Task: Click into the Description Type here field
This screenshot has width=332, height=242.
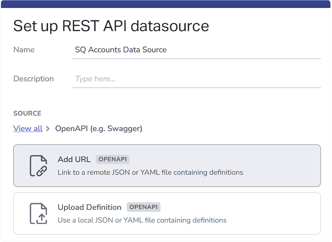Action: 196,79
